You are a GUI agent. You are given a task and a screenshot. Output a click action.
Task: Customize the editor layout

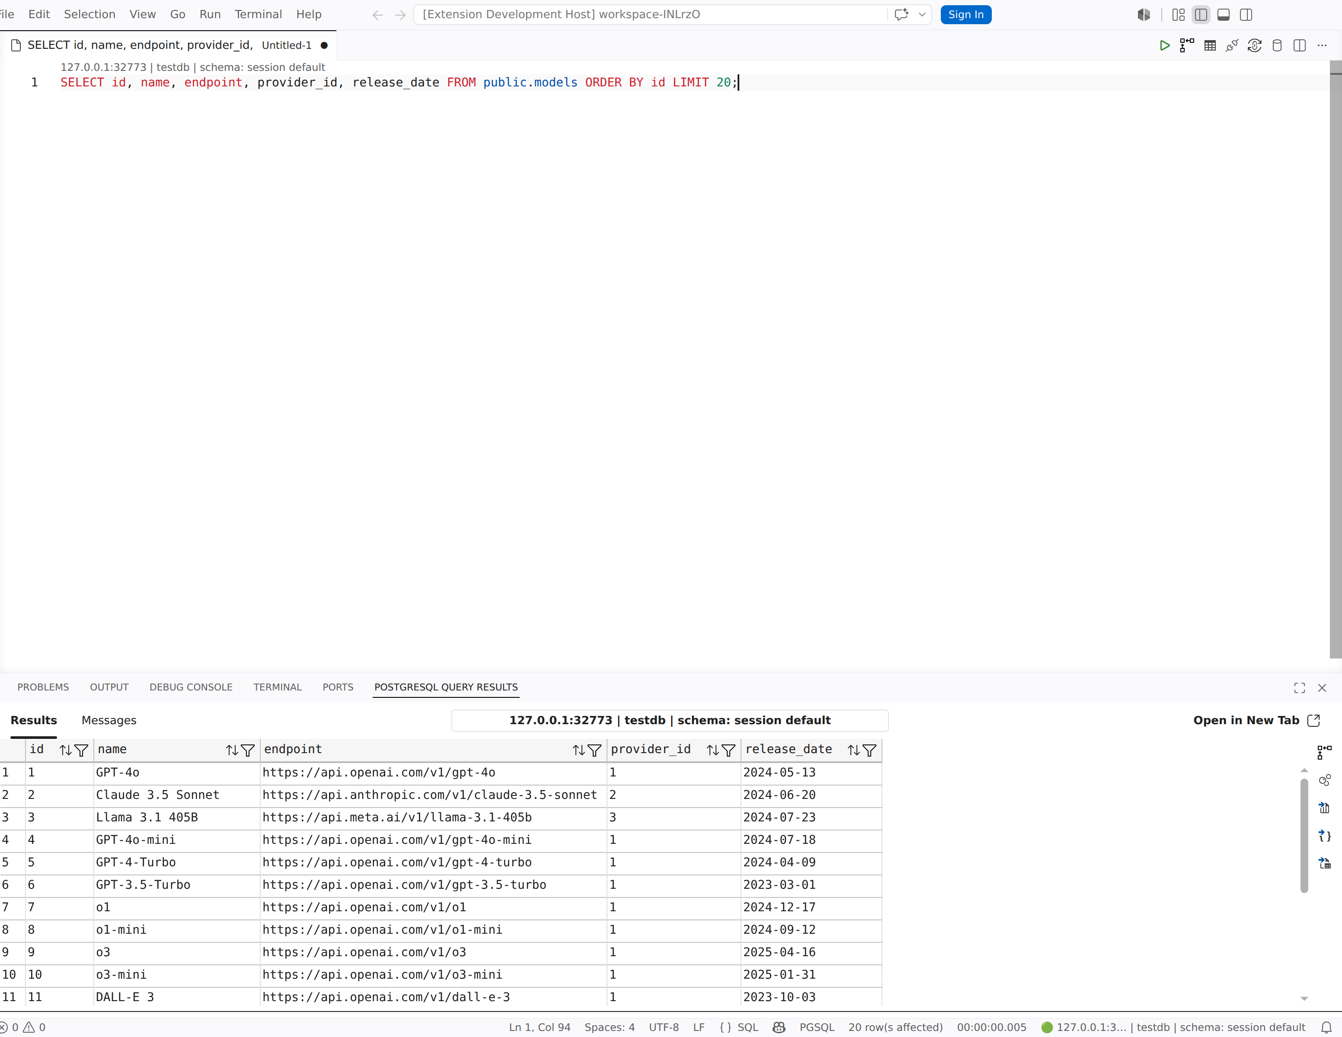pyautogui.click(x=1178, y=15)
